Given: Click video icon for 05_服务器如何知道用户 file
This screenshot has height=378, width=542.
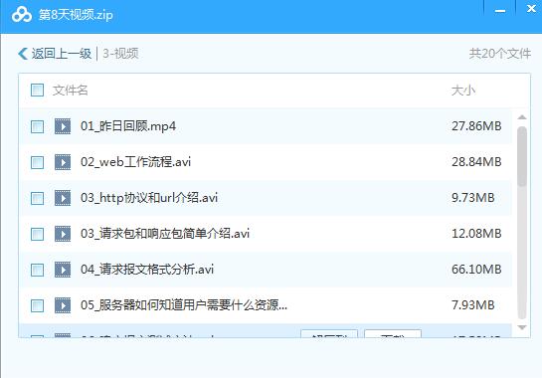Looking at the screenshot, I should (63, 305).
